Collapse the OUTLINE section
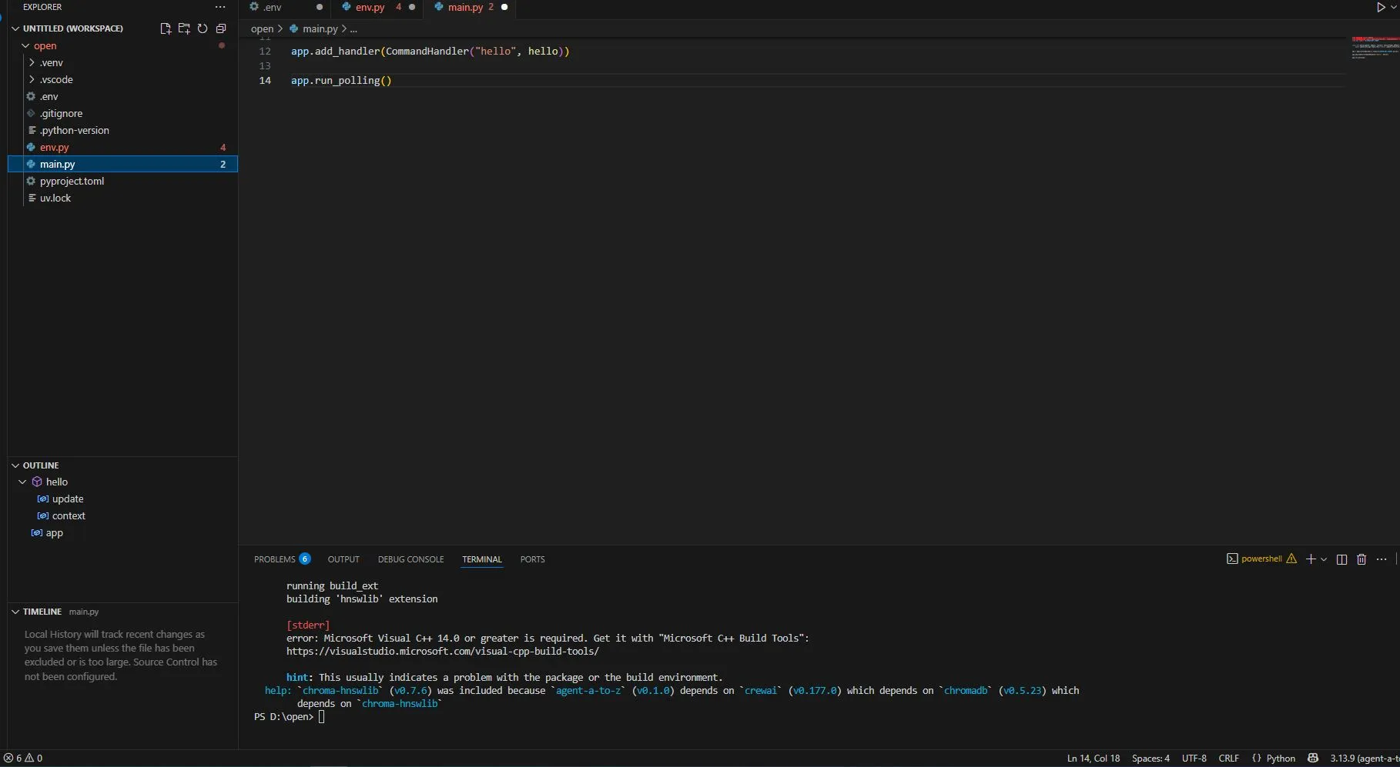The width and height of the screenshot is (1400, 767). (15, 465)
